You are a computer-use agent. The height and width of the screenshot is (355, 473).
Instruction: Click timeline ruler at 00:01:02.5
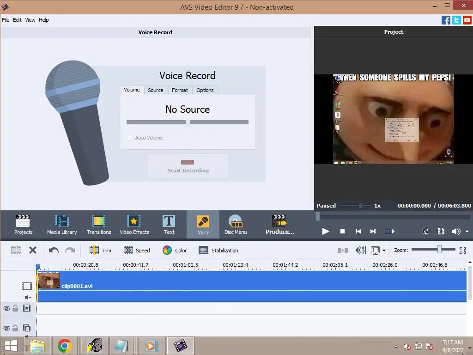coord(185,265)
